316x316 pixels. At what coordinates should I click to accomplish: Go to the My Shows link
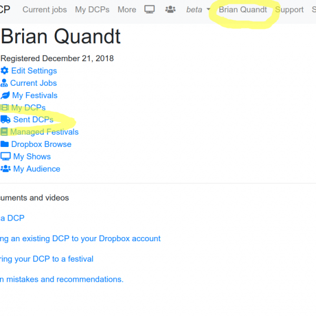point(32,156)
